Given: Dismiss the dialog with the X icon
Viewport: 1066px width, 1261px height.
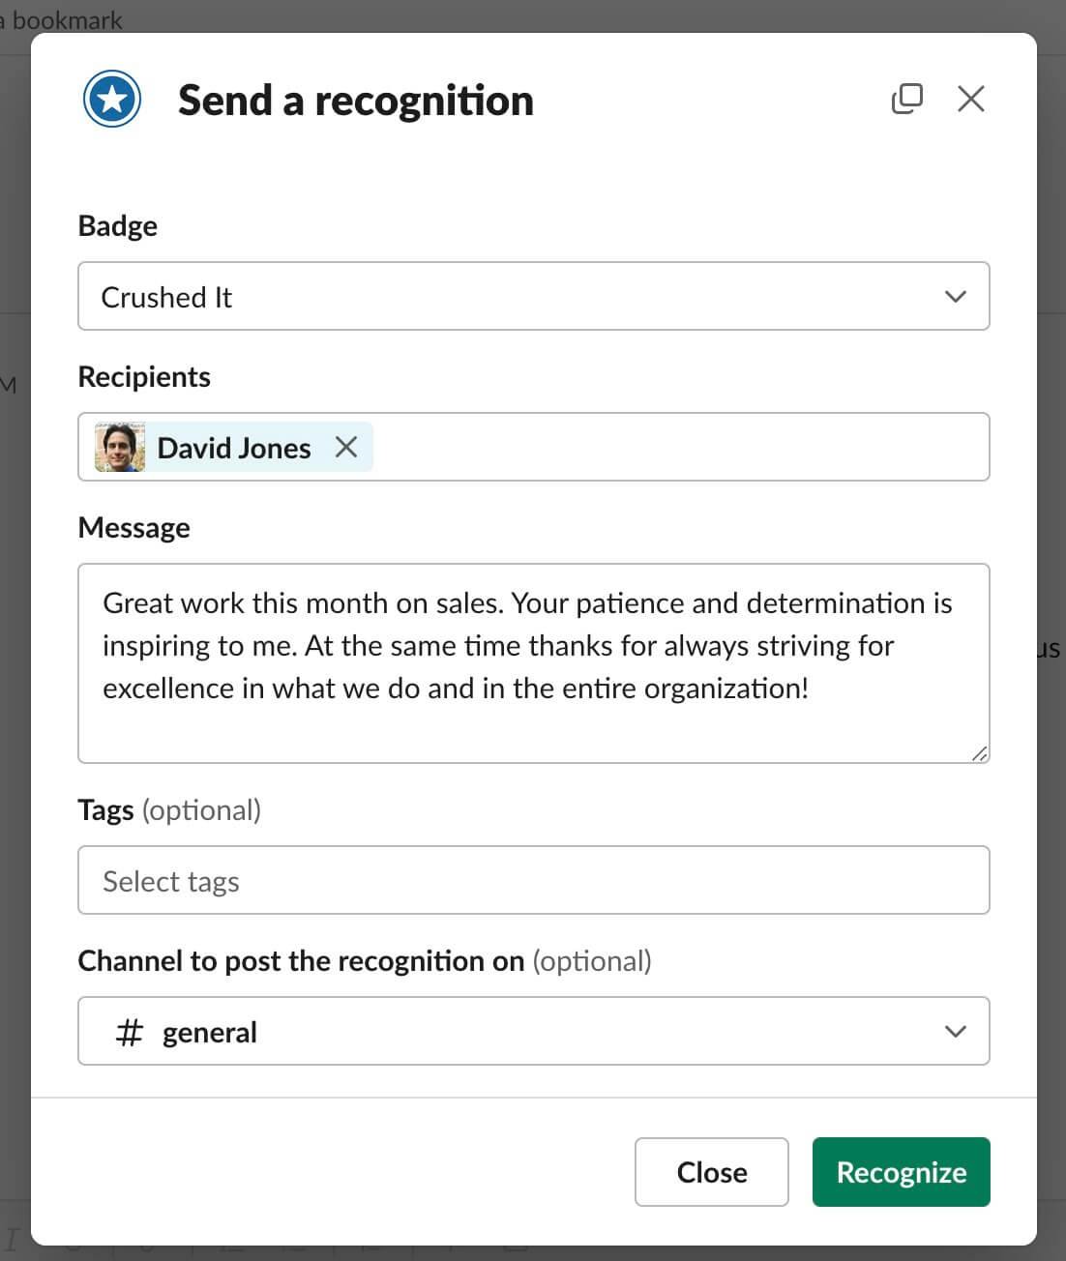Looking at the screenshot, I should click(971, 99).
